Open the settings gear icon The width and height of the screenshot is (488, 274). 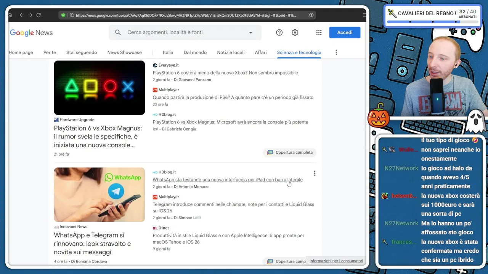pyautogui.click(x=295, y=33)
